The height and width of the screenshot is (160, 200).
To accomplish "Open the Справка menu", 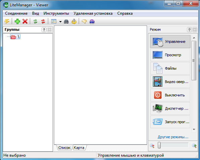I will [x=125, y=13].
